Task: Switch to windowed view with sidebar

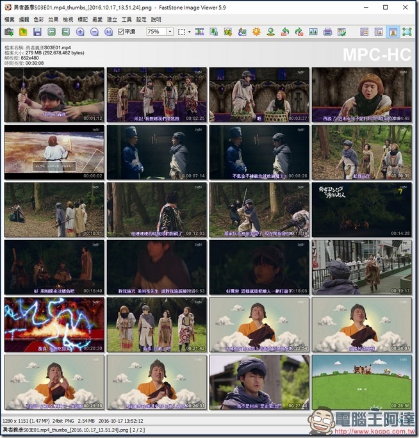Action: (379, 32)
